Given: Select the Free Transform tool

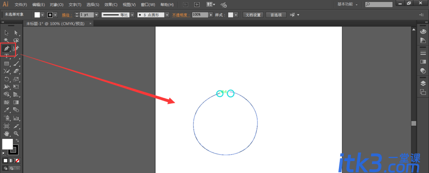Looking at the screenshot, I should [x=16, y=87].
